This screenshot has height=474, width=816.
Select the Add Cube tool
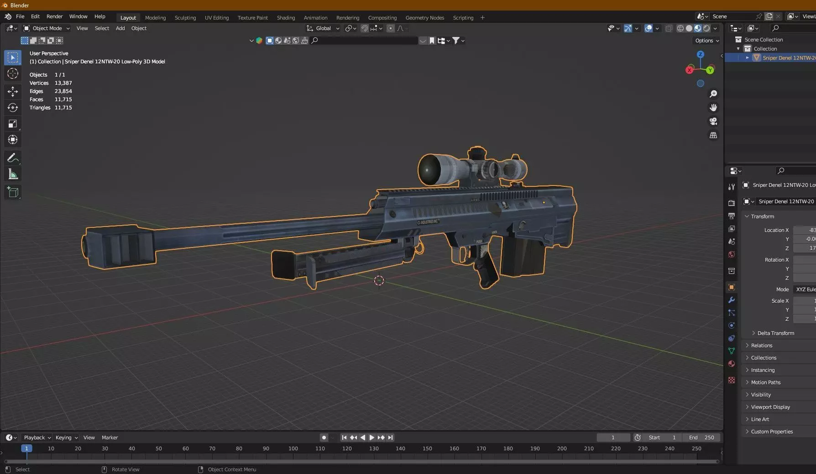pyautogui.click(x=13, y=192)
